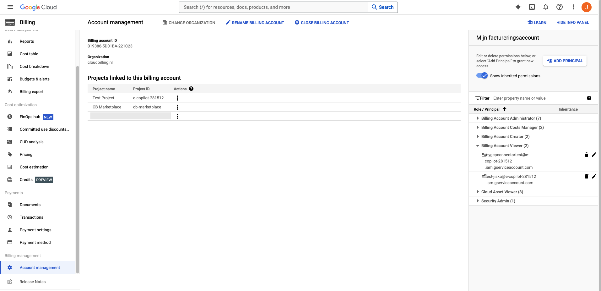Activate Cloud Shell terminal icon

pos(532,7)
